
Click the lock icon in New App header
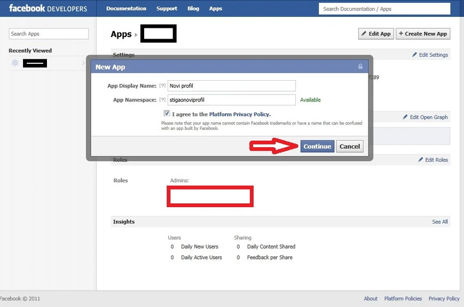pyautogui.click(x=360, y=67)
